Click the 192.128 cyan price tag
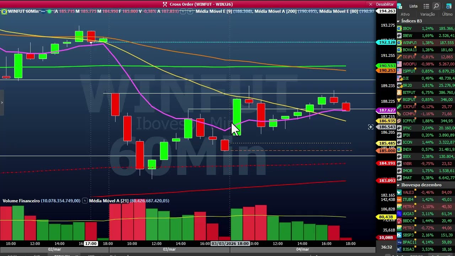The width and height of the screenshot is (455, 256). pos(386,42)
